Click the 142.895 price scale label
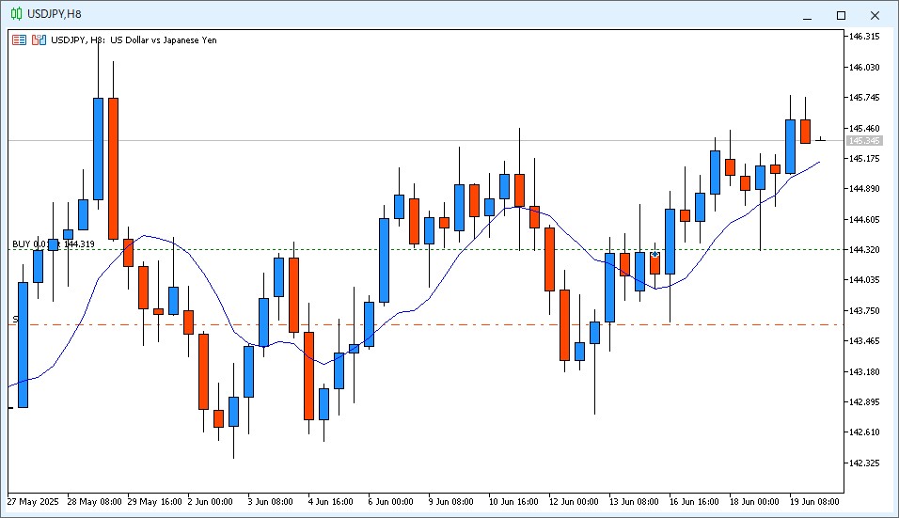The image size is (899, 518). pos(864,402)
